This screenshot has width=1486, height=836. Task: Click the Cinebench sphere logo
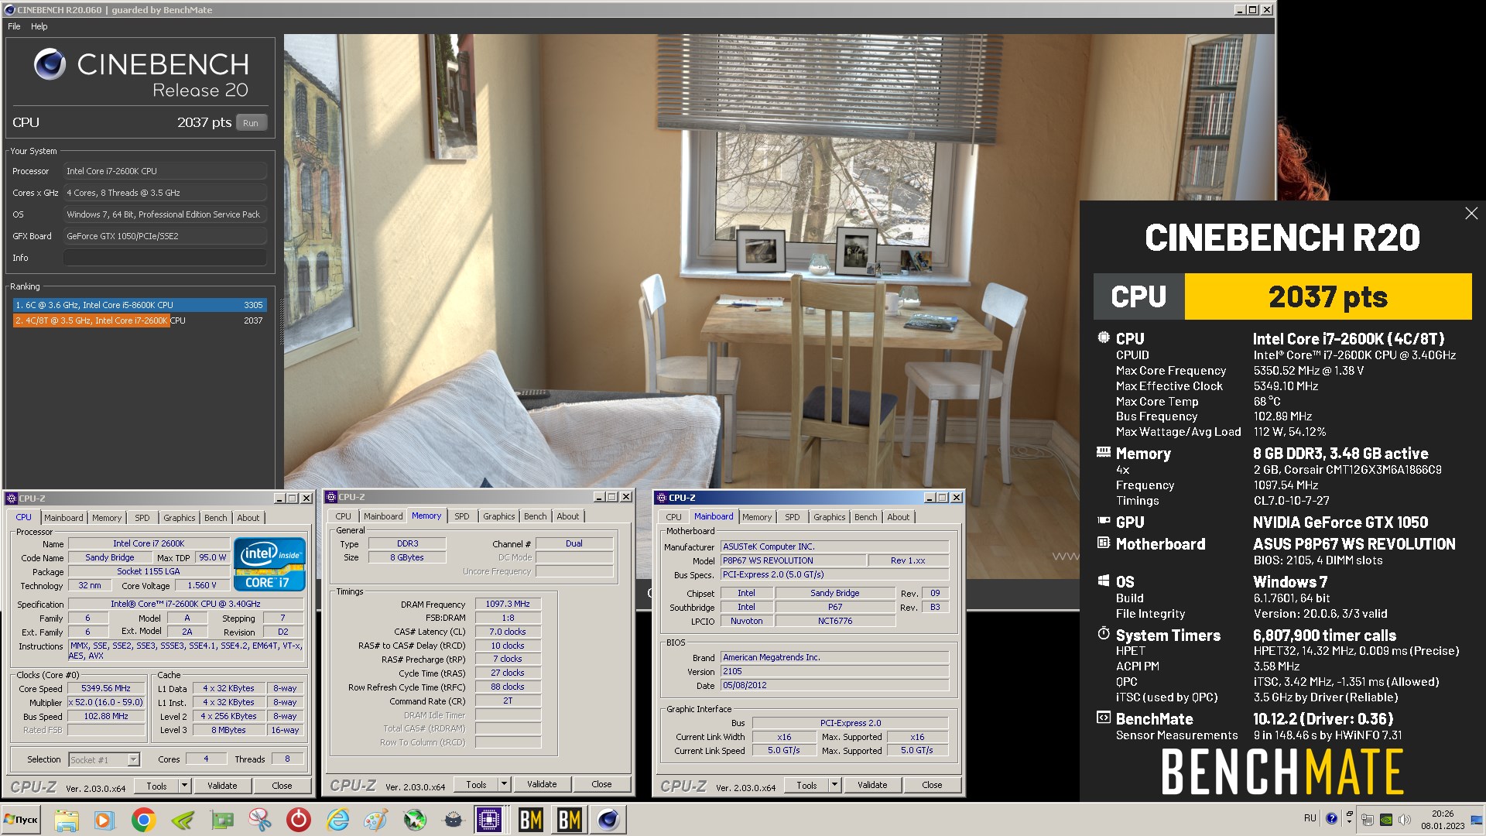click(x=50, y=64)
